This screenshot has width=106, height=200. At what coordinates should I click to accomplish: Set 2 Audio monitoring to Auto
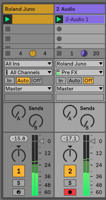pyautogui.click(x=74, y=80)
